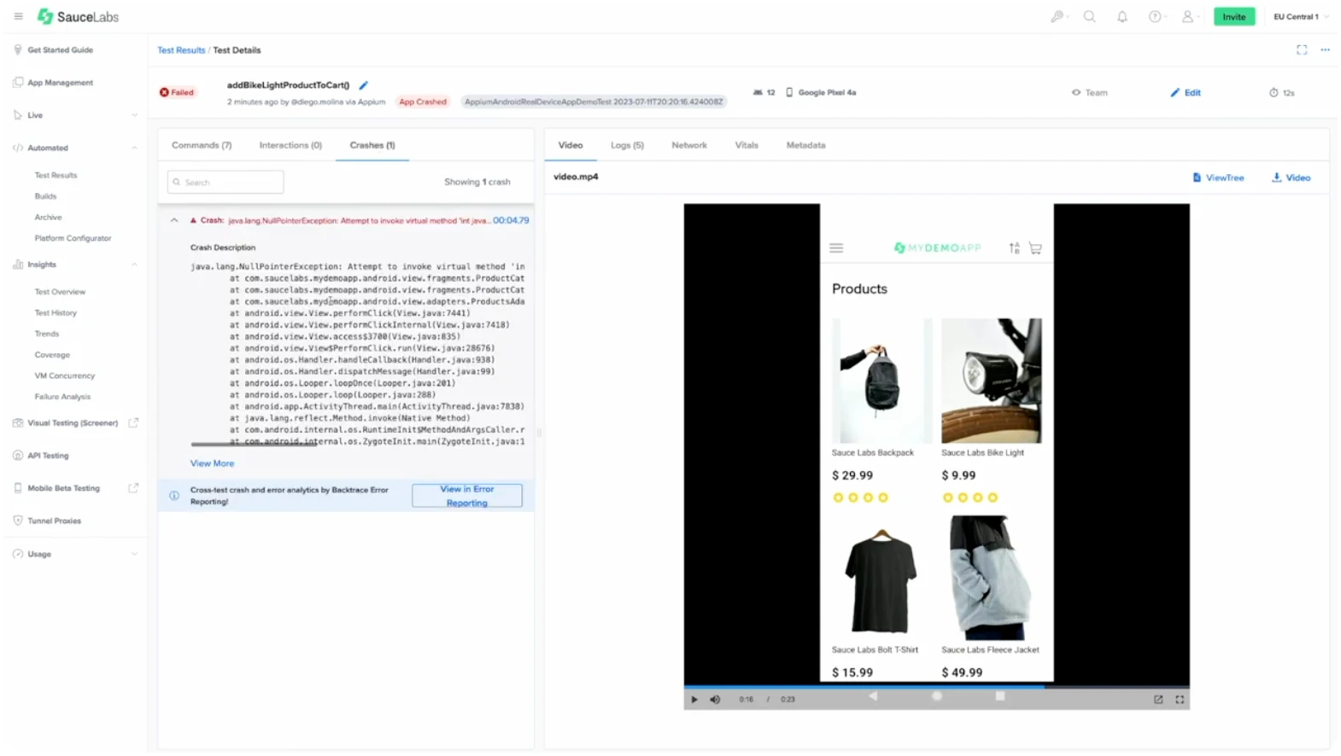Open Mobile Beta Testing in sidebar
Screen dimensions: 1341x756
click(x=63, y=488)
